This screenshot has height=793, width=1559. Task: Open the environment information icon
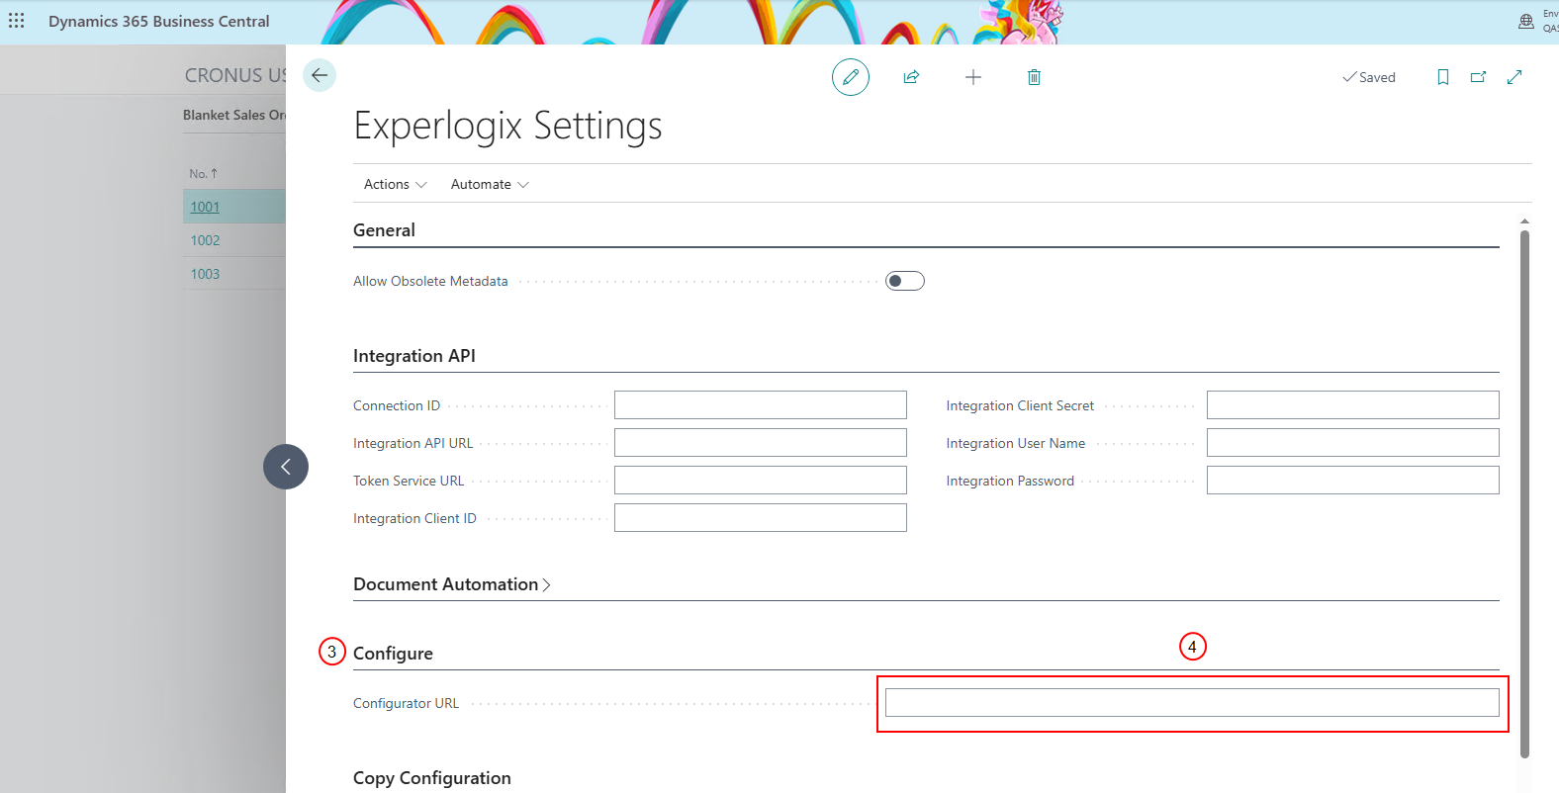(1526, 21)
